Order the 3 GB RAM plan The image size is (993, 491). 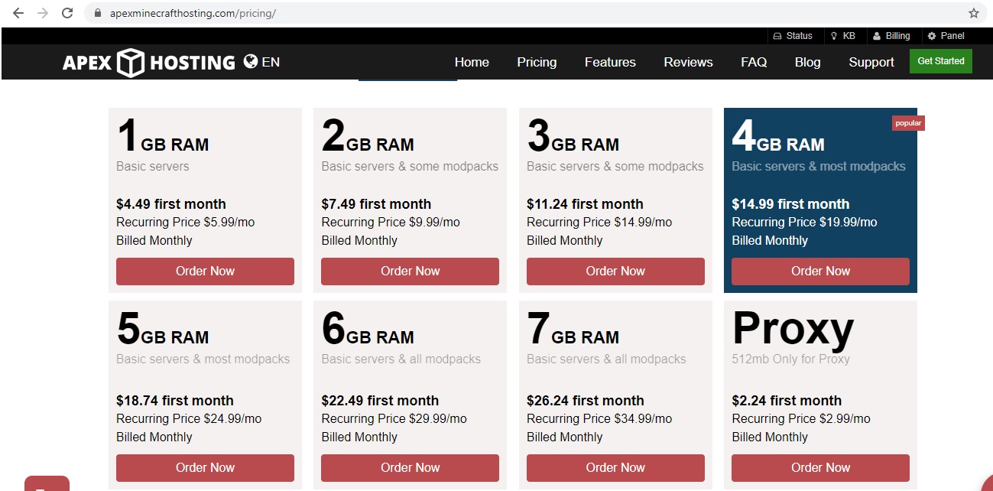[x=615, y=272]
